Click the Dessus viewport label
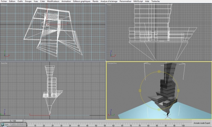Viewport: 212px width, 127px height. [x=4, y=5]
